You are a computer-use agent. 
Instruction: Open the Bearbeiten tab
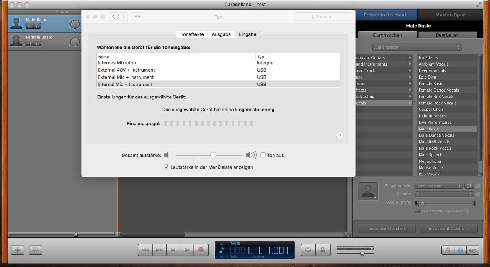point(448,35)
